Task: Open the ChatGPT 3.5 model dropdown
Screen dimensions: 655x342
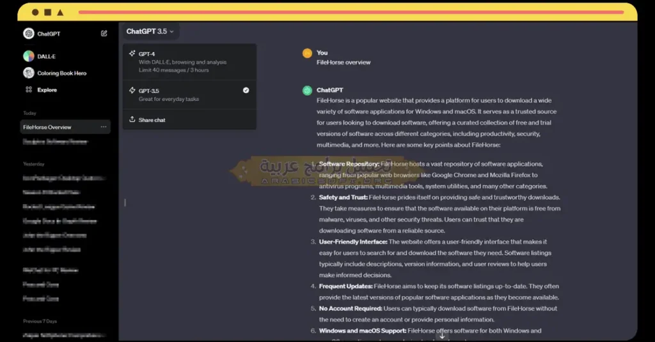Action: point(150,31)
